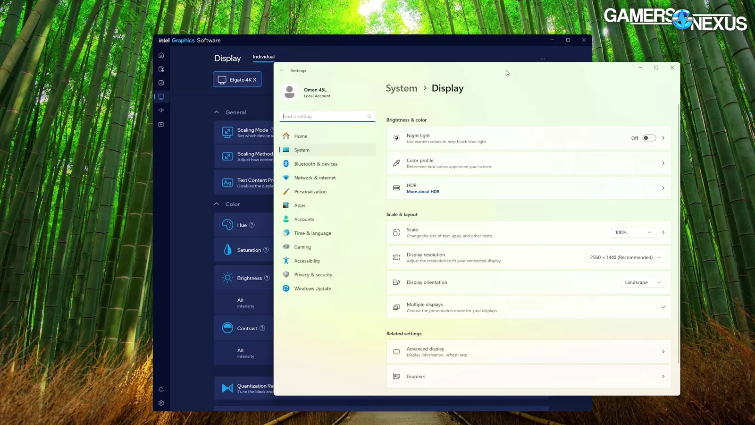Screen dimensions: 755x425
Task: Click the search magnifier in Find a setting
Action: (x=369, y=117)
